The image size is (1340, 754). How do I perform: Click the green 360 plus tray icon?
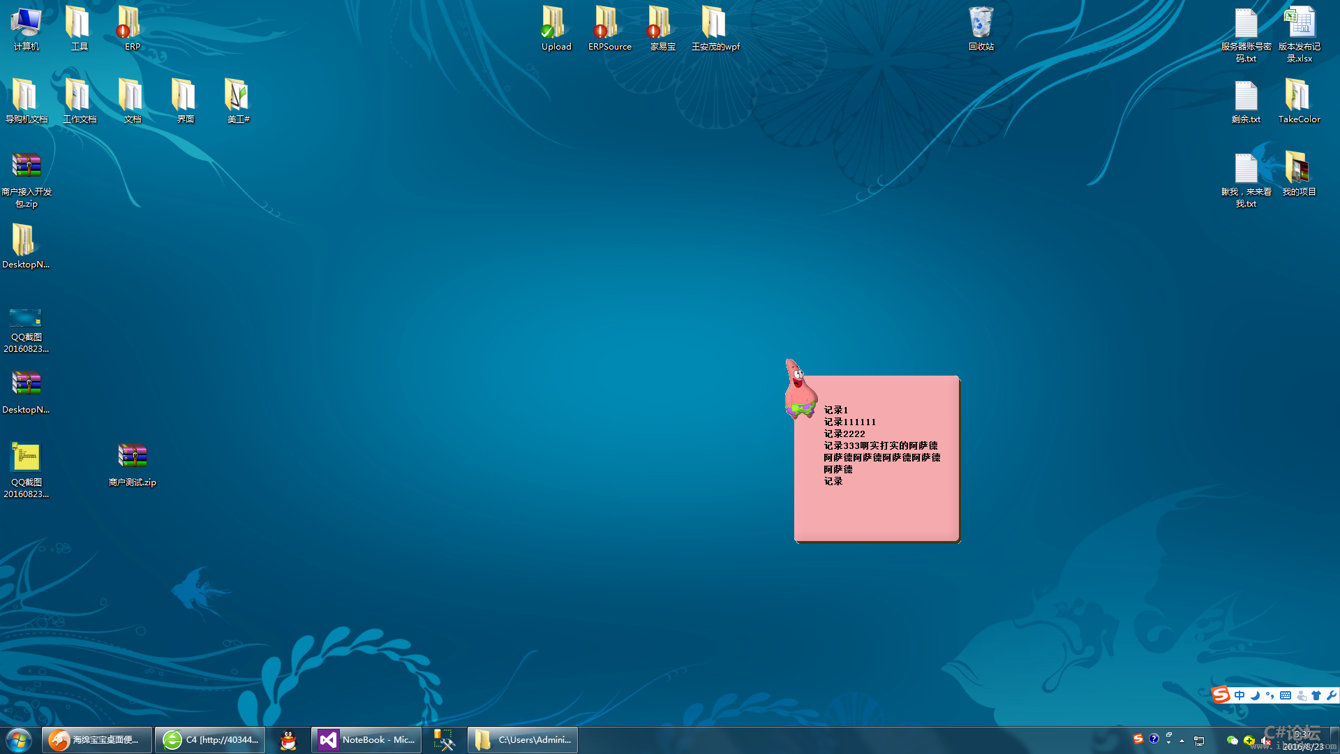1249,741
